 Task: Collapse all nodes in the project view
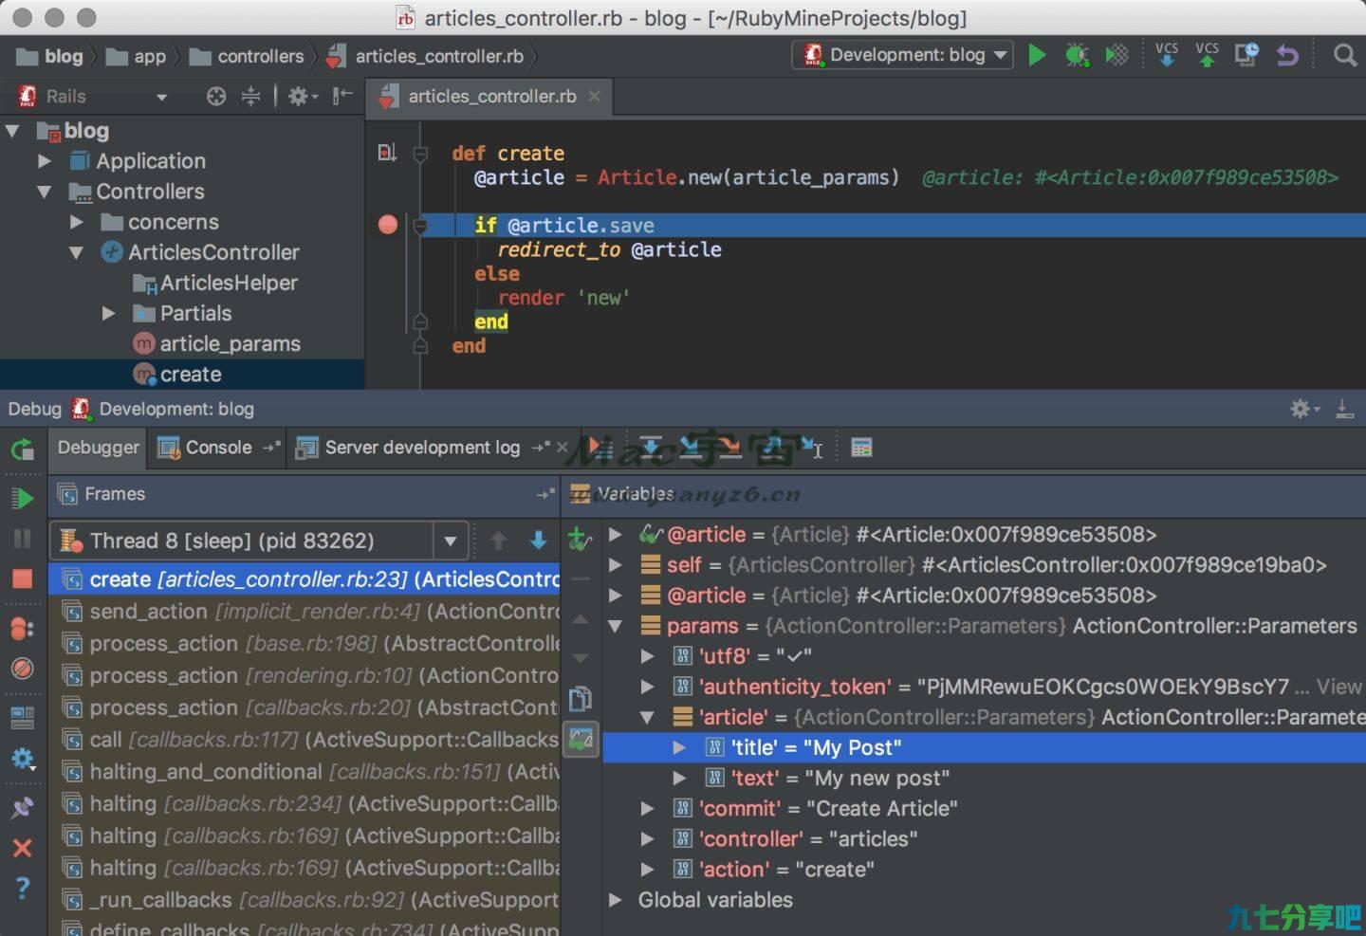pos(250,96)
